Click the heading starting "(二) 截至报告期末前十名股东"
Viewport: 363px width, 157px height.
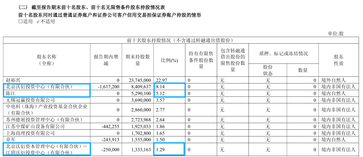click(92, 8)
